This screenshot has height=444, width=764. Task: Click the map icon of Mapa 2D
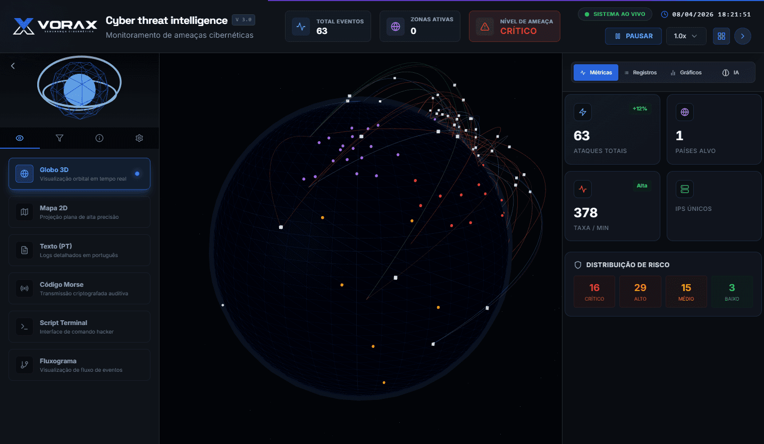pyautogui.click(x=24, y=212)
